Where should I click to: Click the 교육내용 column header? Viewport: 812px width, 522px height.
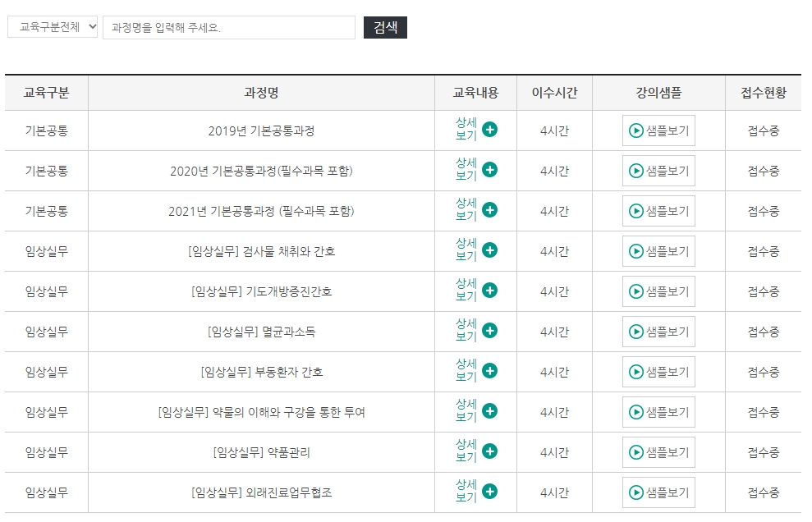tap(475, 93)
